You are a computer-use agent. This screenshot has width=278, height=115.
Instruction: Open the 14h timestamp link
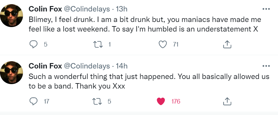pyautogui.click(x=122, y=66)
